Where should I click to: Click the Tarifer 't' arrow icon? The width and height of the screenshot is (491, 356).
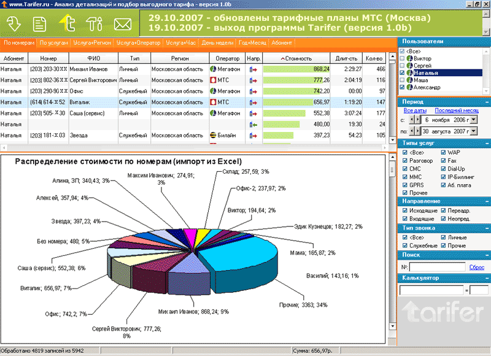(x=66, y=23)
